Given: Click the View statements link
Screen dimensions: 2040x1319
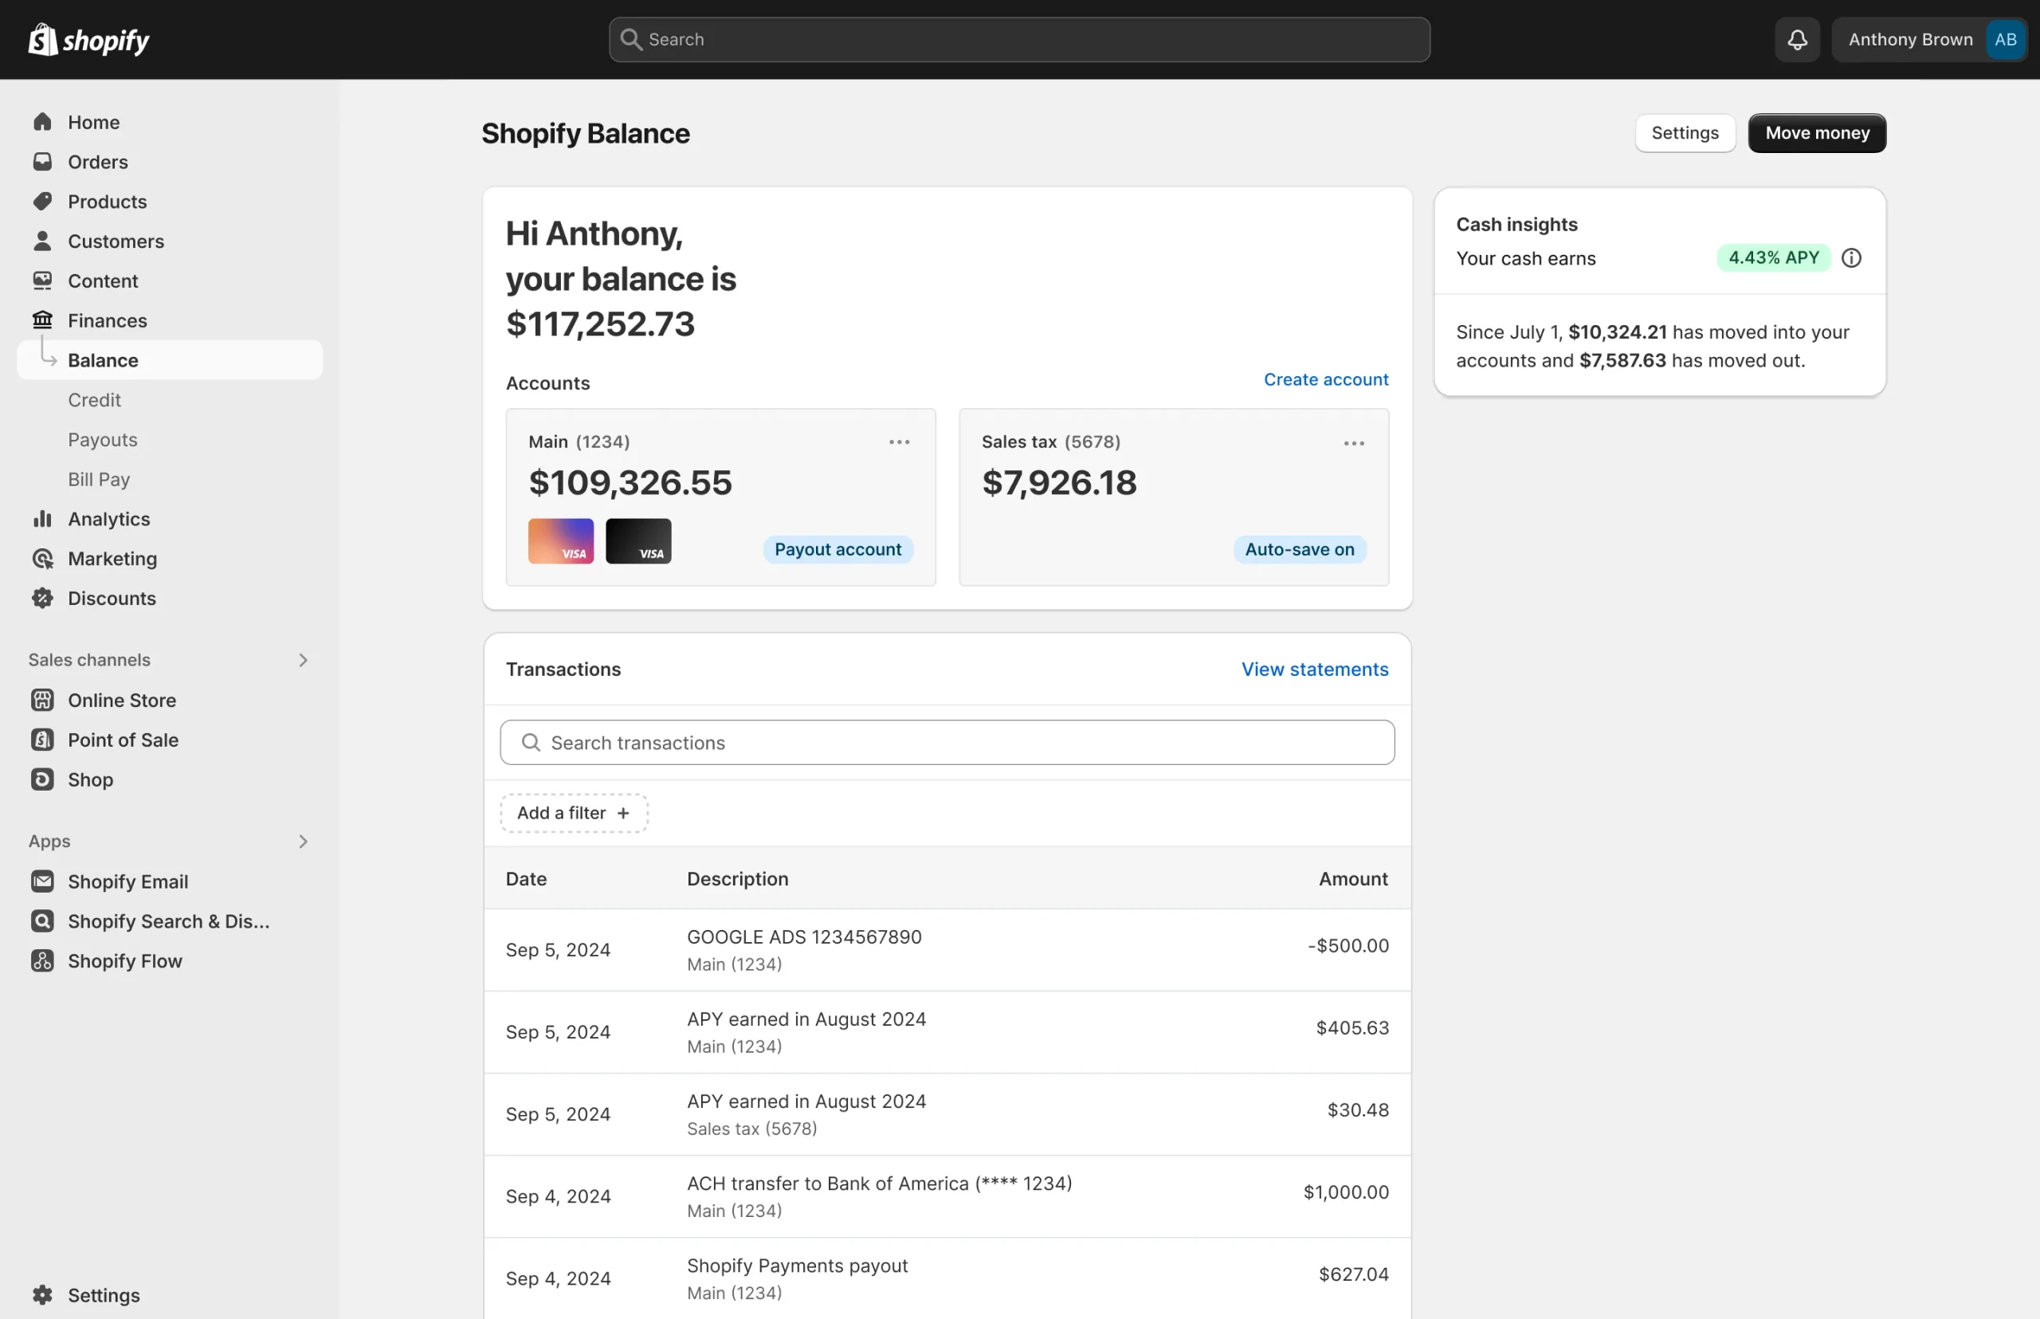Looking at the screenshot, I should click(1315, 669).
